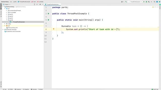Screen dimensions: 161x90
Task: Build project with hammer icon
Action: coord(126,2)
